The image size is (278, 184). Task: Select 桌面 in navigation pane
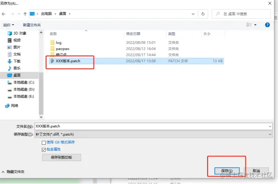click(15, 75)
